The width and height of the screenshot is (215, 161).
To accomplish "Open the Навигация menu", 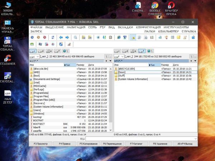I will (x=76, y=27).
